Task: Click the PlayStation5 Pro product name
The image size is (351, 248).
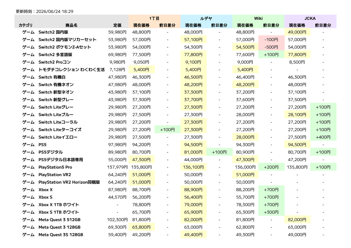Action: (x=55, y=167)
